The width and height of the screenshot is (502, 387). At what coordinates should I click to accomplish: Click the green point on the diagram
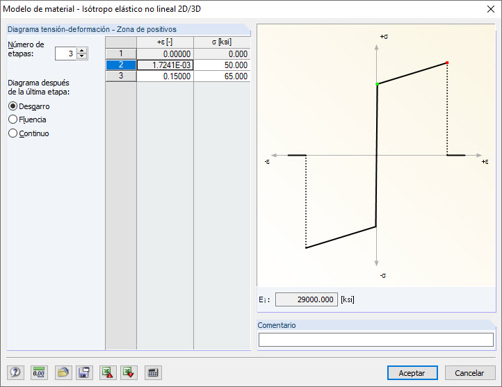[x=378, y=84]
